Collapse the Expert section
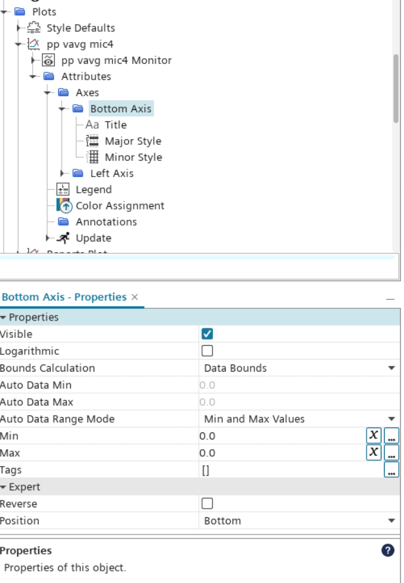 pos(3,487)
